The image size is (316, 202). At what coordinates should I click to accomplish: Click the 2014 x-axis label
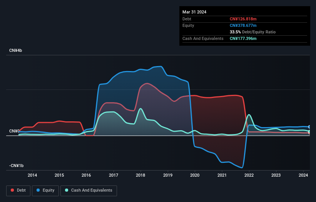32,175
